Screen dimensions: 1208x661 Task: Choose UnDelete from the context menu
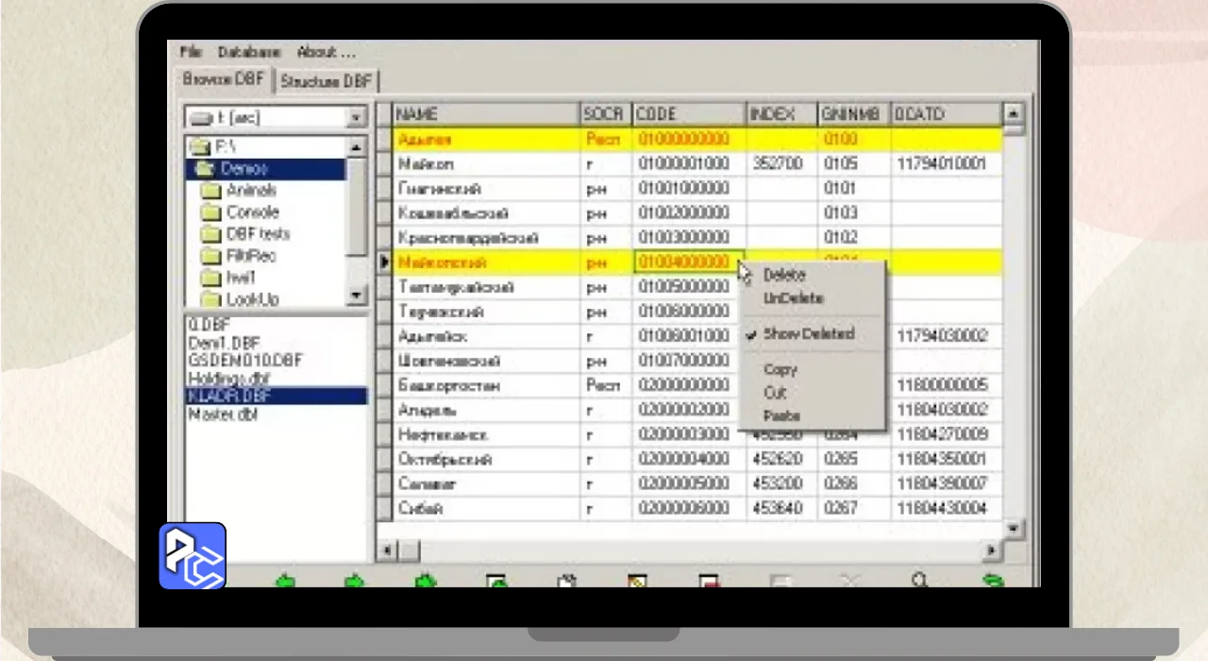793,298
